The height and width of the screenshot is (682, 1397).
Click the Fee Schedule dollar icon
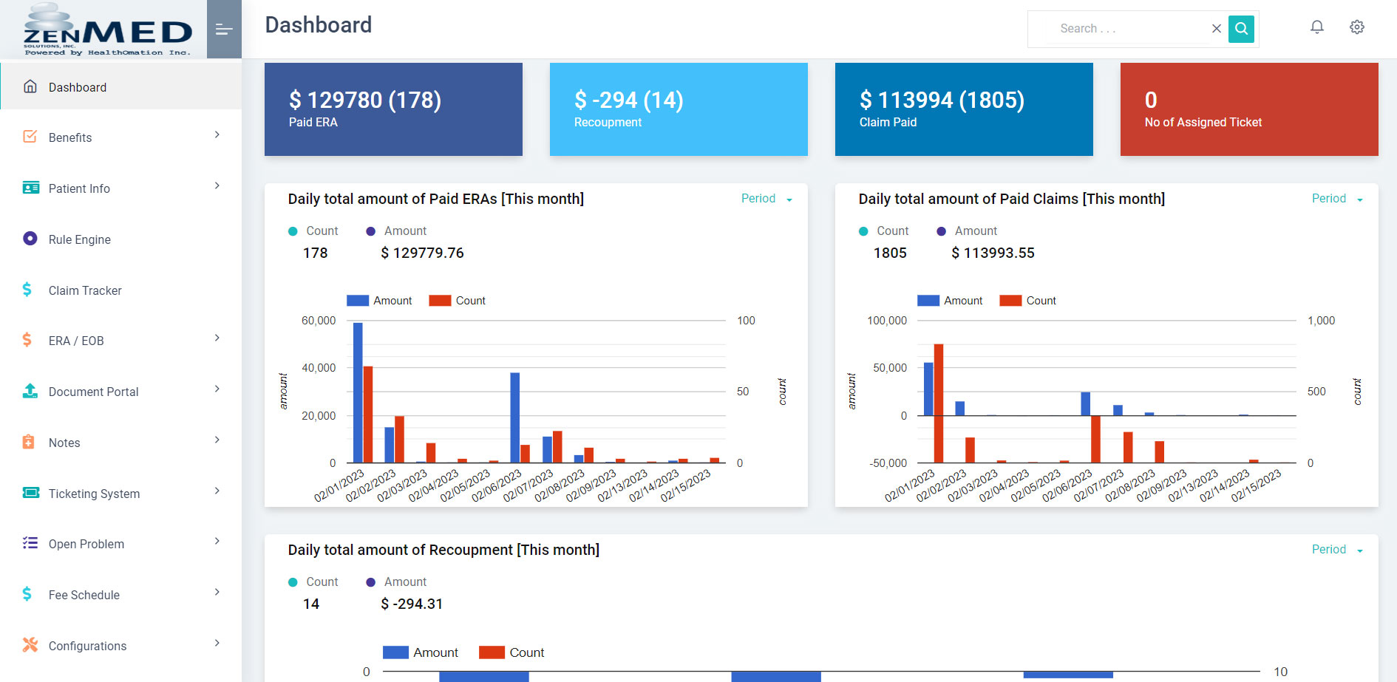(x=27, y=594)
